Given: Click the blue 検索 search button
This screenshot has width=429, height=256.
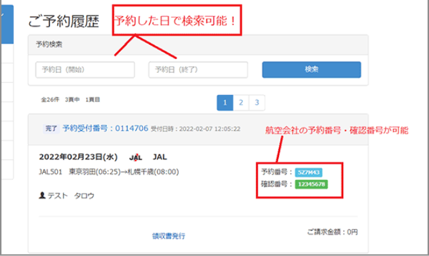Looking at the screenshot, I should click(x=311, y=70).
